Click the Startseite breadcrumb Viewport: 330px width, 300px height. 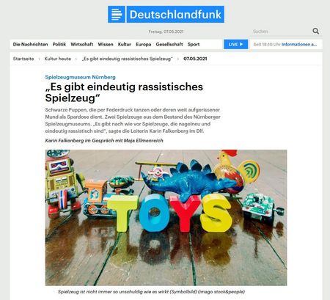(x=23, y=59)
